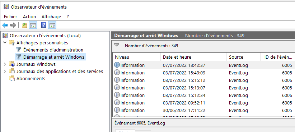Image resolution: width=295 pixels, height=132 pixels.
Task: Click the Observateur d'événements (Local) root icon
Action: (6, 35)
